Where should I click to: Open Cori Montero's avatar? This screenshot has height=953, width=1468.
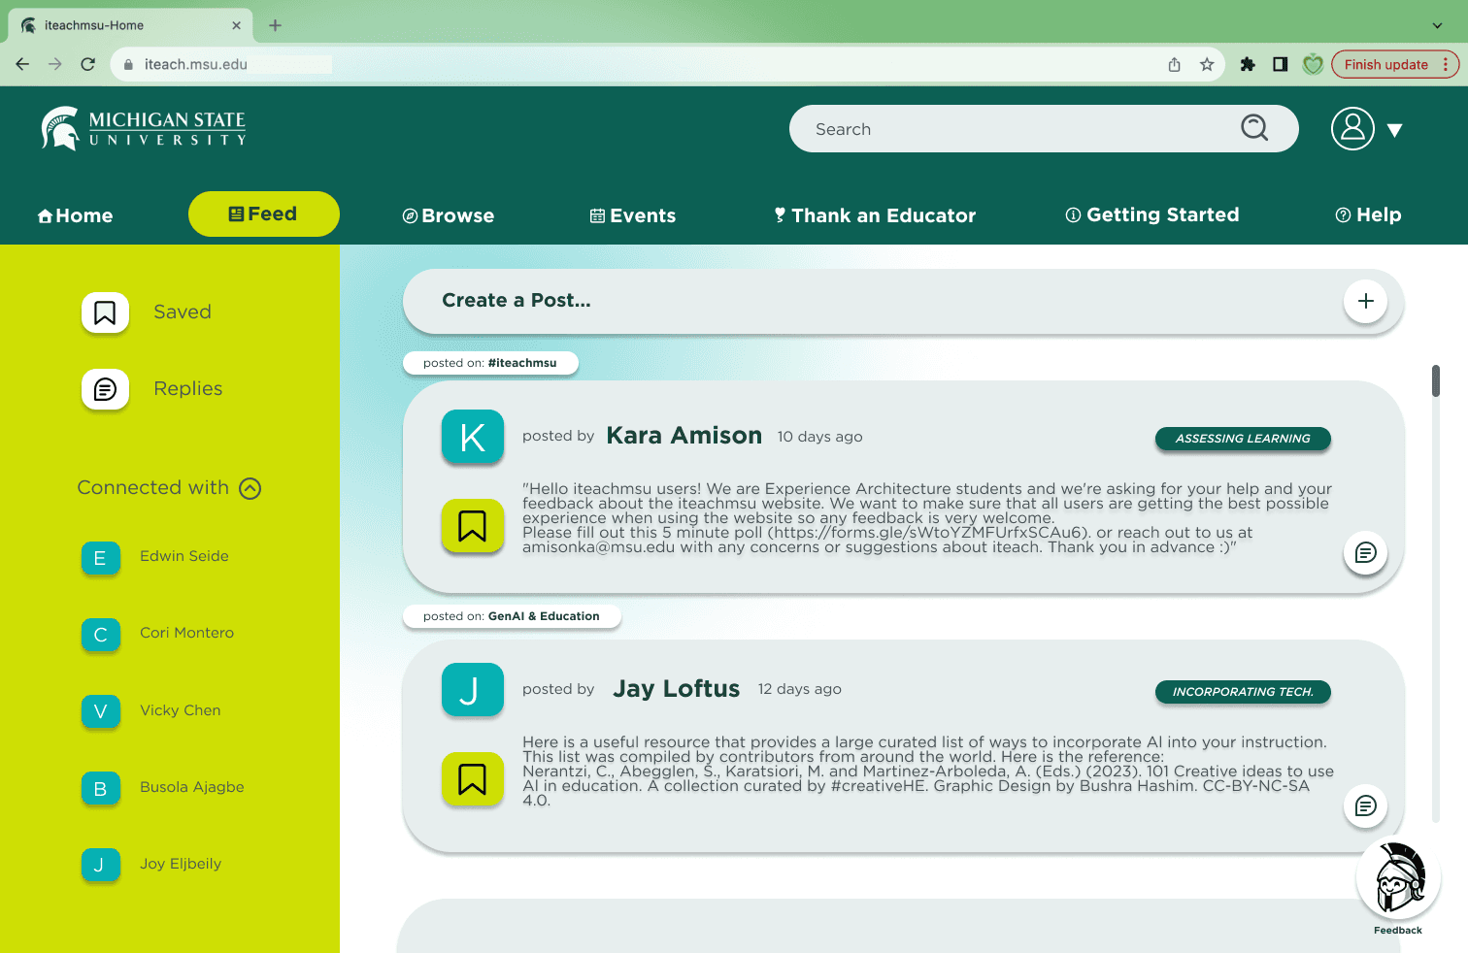[100, 635]
